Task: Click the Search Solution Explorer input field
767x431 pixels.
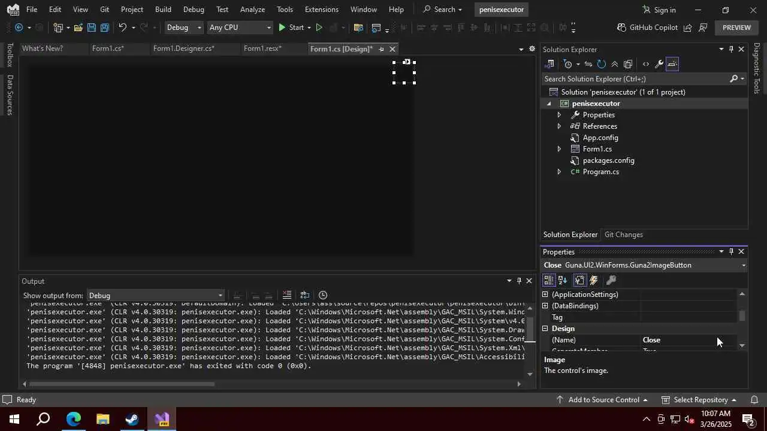Action: [x=635, y=79]
